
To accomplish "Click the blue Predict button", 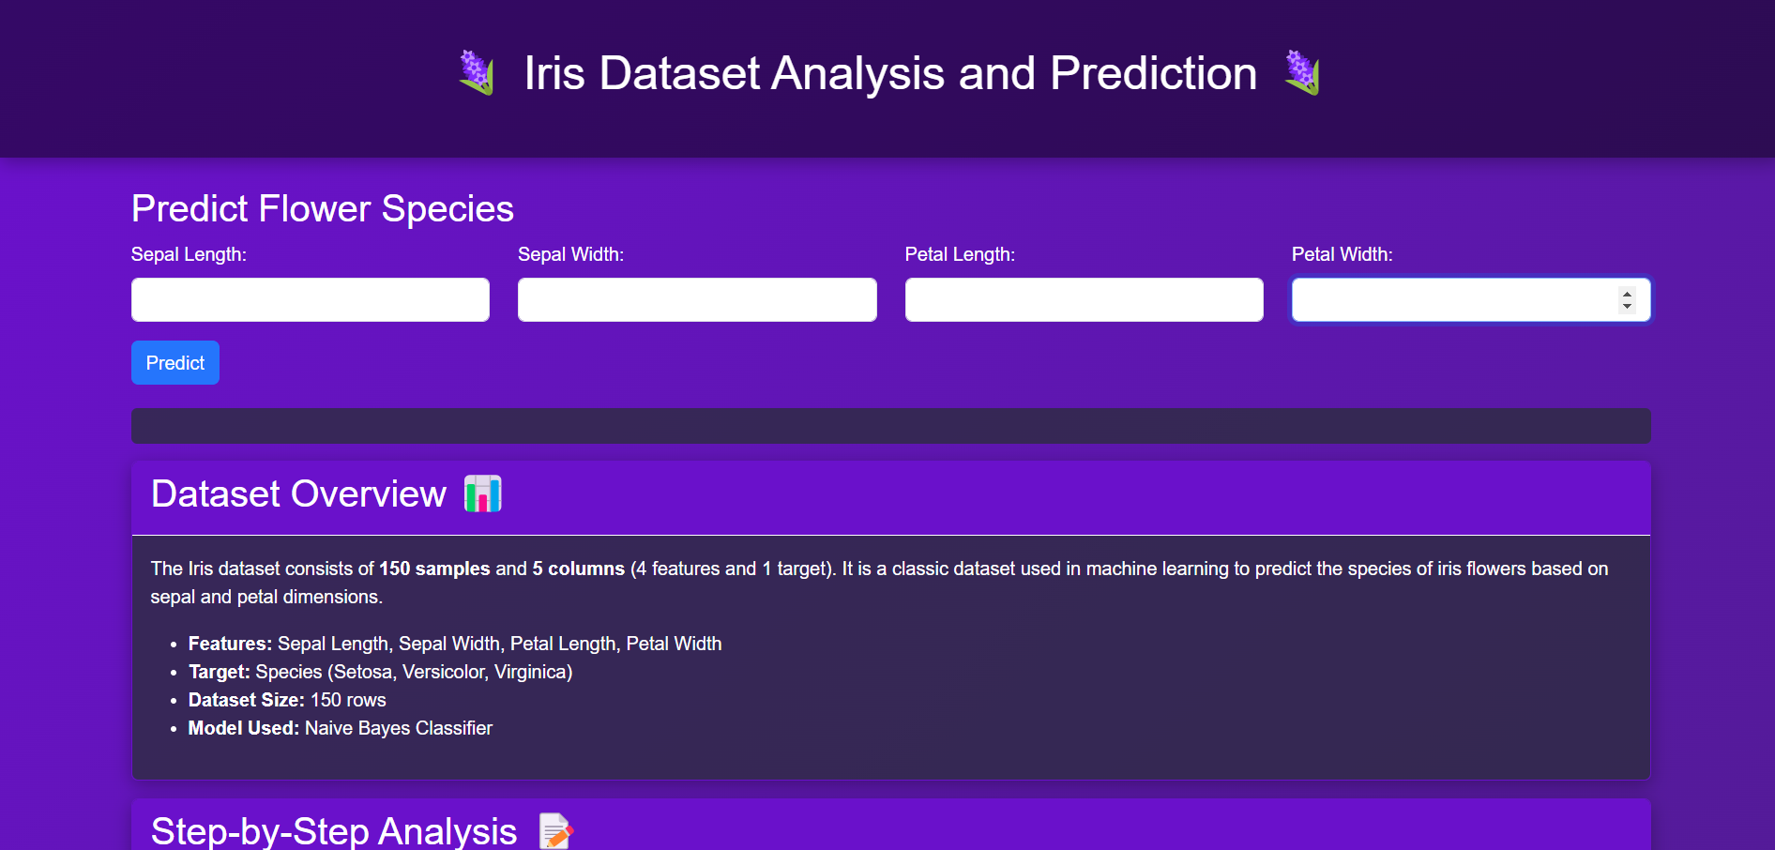I will 175,362.
